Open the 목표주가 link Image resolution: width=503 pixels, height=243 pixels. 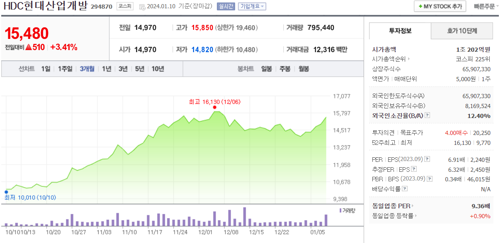[x=411, y=132]
